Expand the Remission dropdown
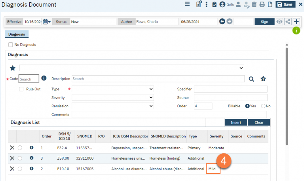This screenshot has width=304, height=181. [112, 106]
